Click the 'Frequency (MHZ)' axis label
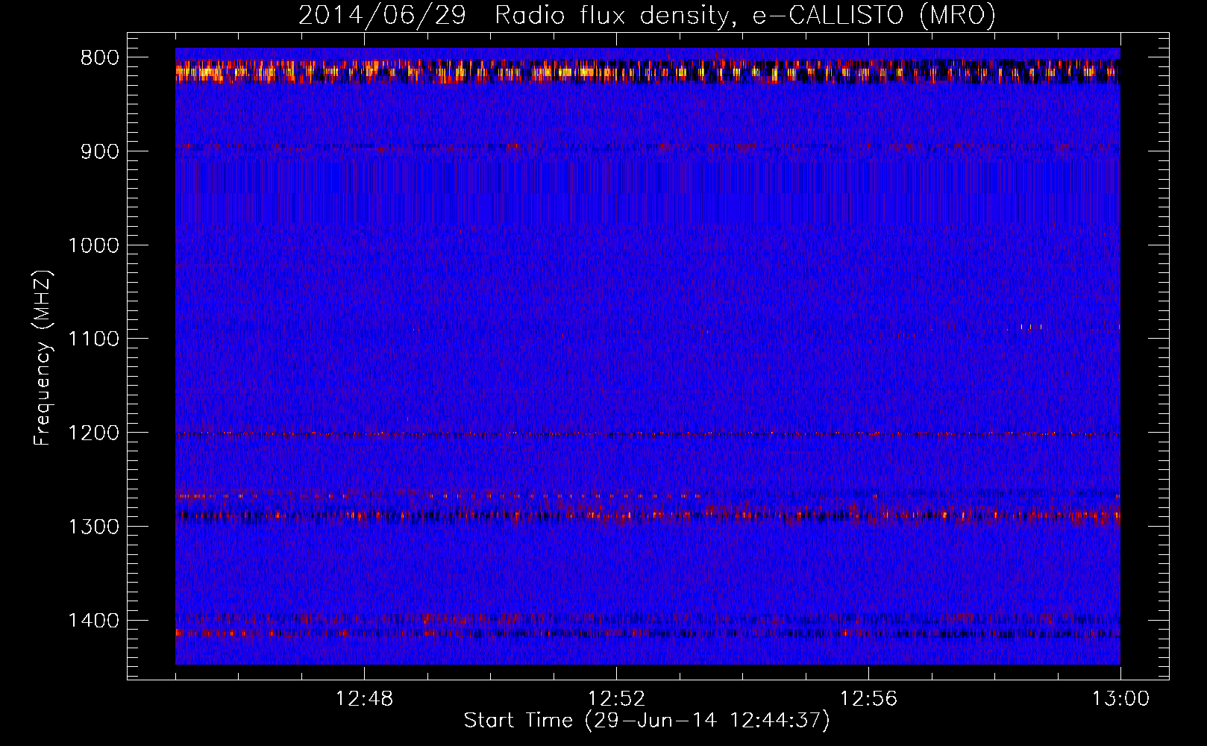1207x746 pixels. click(43, 358)
